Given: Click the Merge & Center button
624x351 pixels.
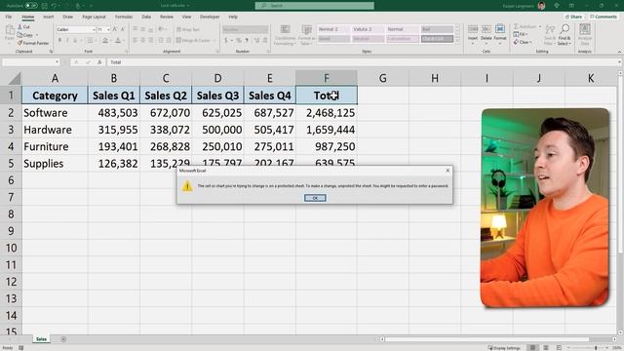Looking at the screenshot, I should pyautogui.click(x=194, y=40).
